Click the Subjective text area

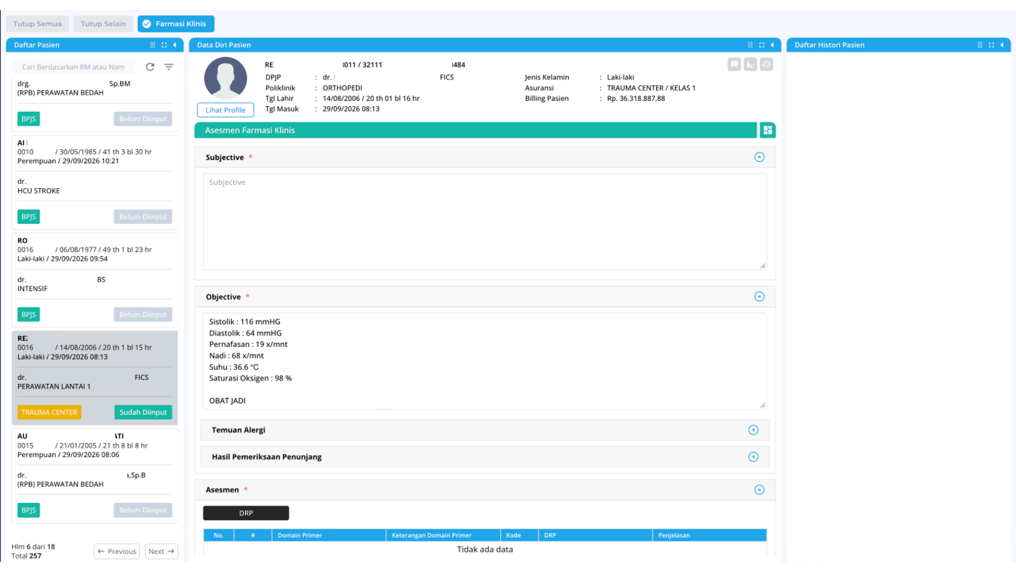pyautogui.click(x=485, y=222)
